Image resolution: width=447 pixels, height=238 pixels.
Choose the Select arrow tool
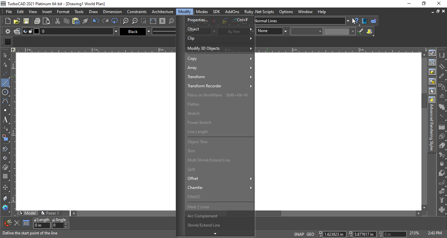click(x=5, y=55)
